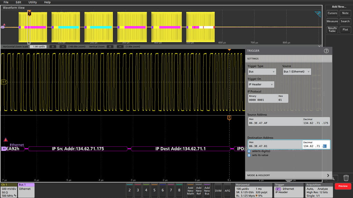Click the red Preview button
The image size is (353, 198).
point(343,186)
